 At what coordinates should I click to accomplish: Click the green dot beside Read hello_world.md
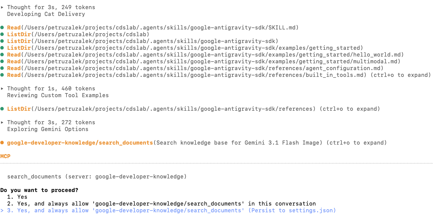pos(2,55)
